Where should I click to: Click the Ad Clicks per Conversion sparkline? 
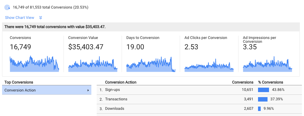point(209,65)
